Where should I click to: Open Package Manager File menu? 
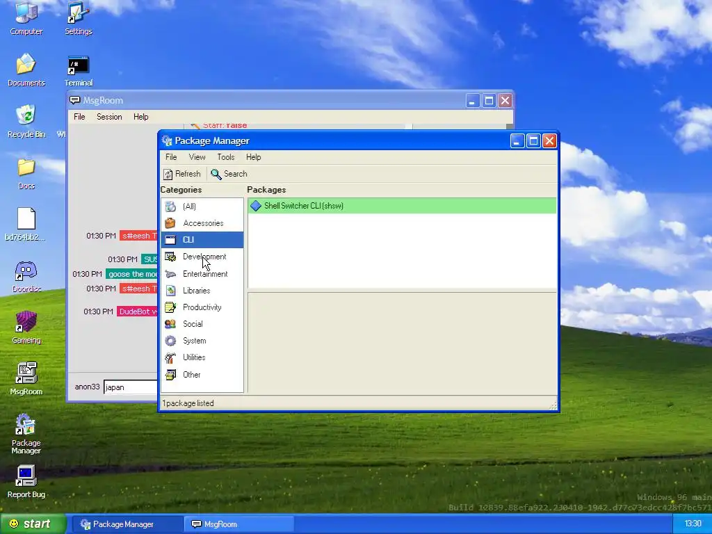(x=171, y=157)
